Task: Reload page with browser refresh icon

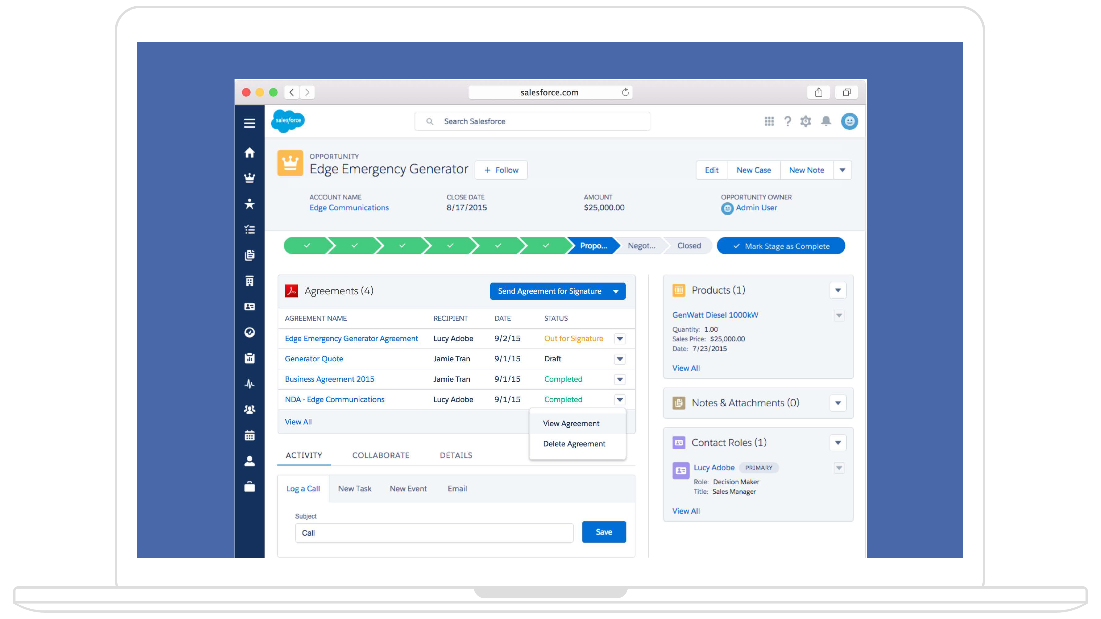Action: (x=625, y=92)
